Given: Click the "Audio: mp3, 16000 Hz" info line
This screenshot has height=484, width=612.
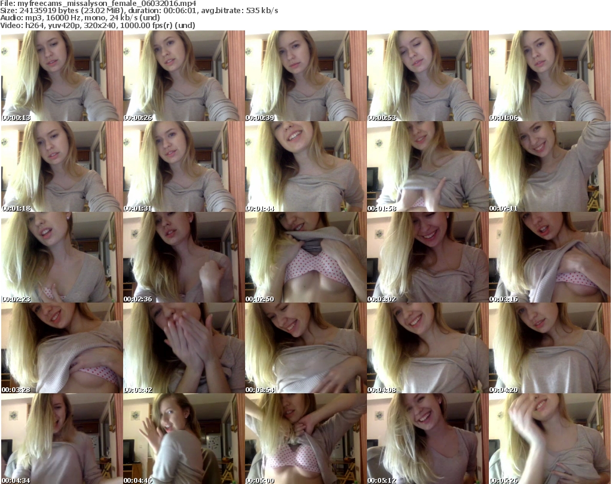Looking at the screenshot, I should 80,18.
